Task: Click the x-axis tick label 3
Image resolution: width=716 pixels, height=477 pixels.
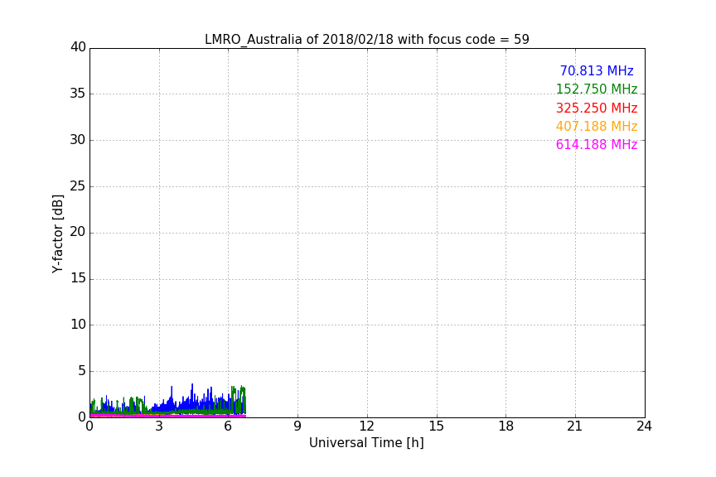Action: (159, 426)
